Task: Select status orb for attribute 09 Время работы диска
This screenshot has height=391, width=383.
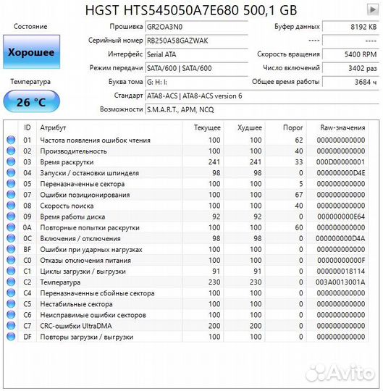Action: click(11, 216)
